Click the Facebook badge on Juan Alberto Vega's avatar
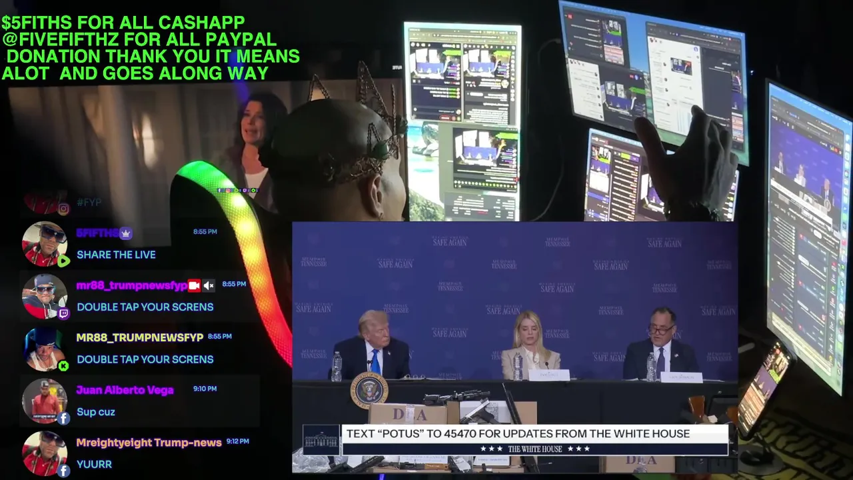The height and width of the screenshot is (480, 853). 63,419
